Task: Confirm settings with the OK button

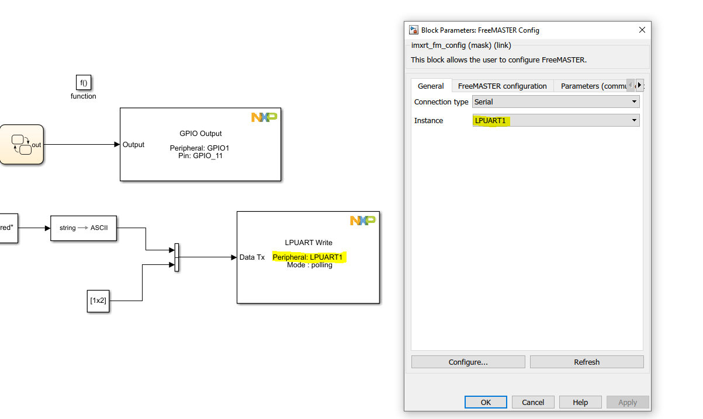Action: (x=485, y=401)
